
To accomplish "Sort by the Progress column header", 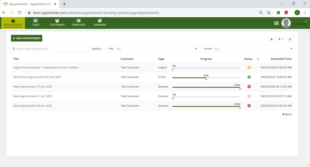I will [x=206, y=59].
